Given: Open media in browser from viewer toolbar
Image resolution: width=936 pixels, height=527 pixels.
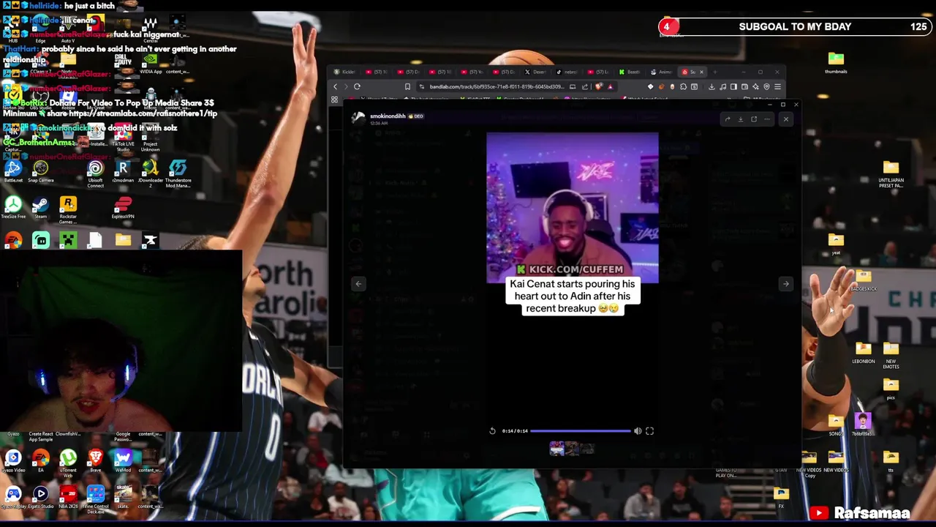Looking at the screenshot, I should click(x=753, y=119).
